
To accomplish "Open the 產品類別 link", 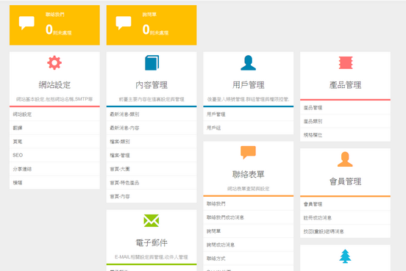I will (313, 121).
